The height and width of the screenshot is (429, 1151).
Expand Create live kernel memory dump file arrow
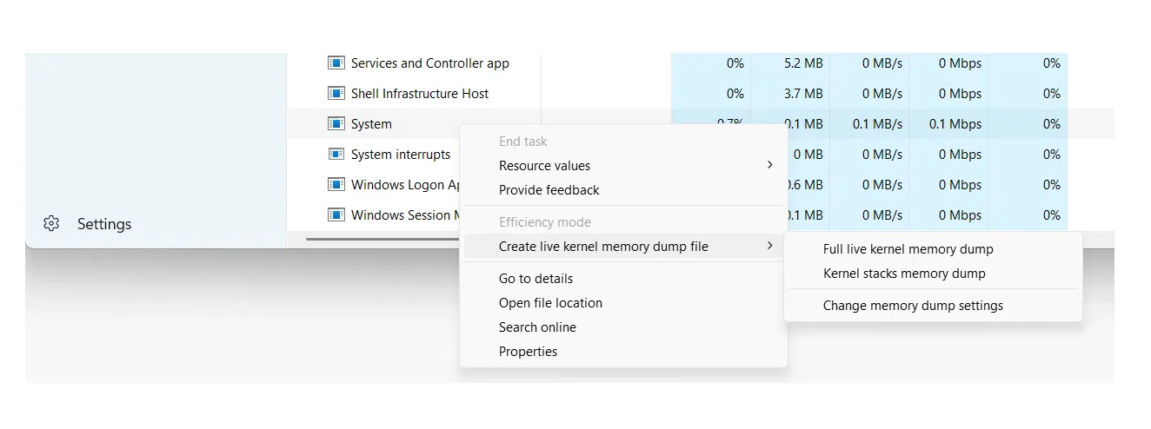(x=769, y=247)
